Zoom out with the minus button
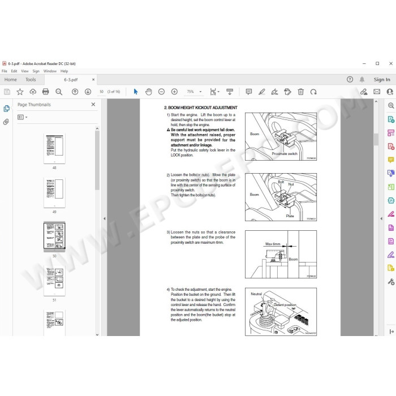 point(161,92)
